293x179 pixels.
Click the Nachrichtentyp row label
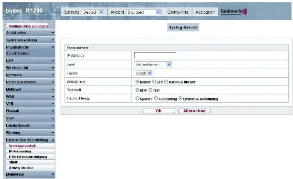pyautogui.click(x=78, y=98)
